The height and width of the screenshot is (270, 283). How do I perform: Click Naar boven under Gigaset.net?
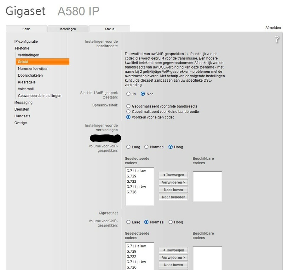(173, 265)
